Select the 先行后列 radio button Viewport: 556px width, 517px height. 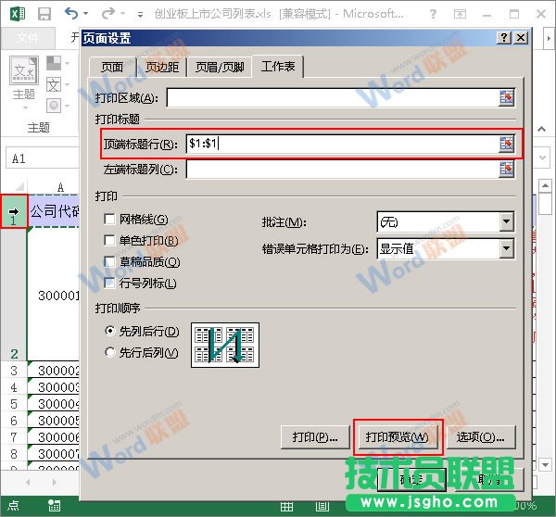(110, 352)
